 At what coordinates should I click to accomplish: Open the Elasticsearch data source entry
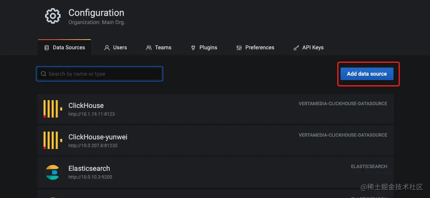coord(215,172)
